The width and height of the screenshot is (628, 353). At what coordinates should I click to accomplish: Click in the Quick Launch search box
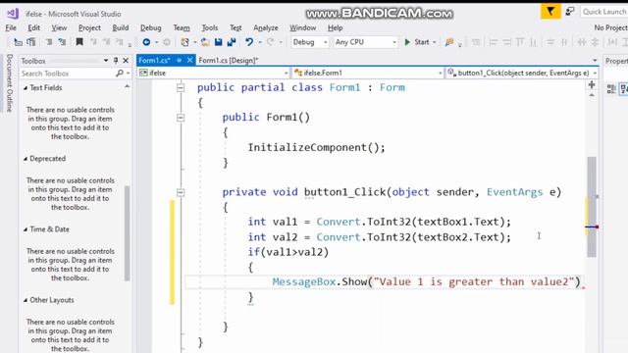click(x=603, y=12)
